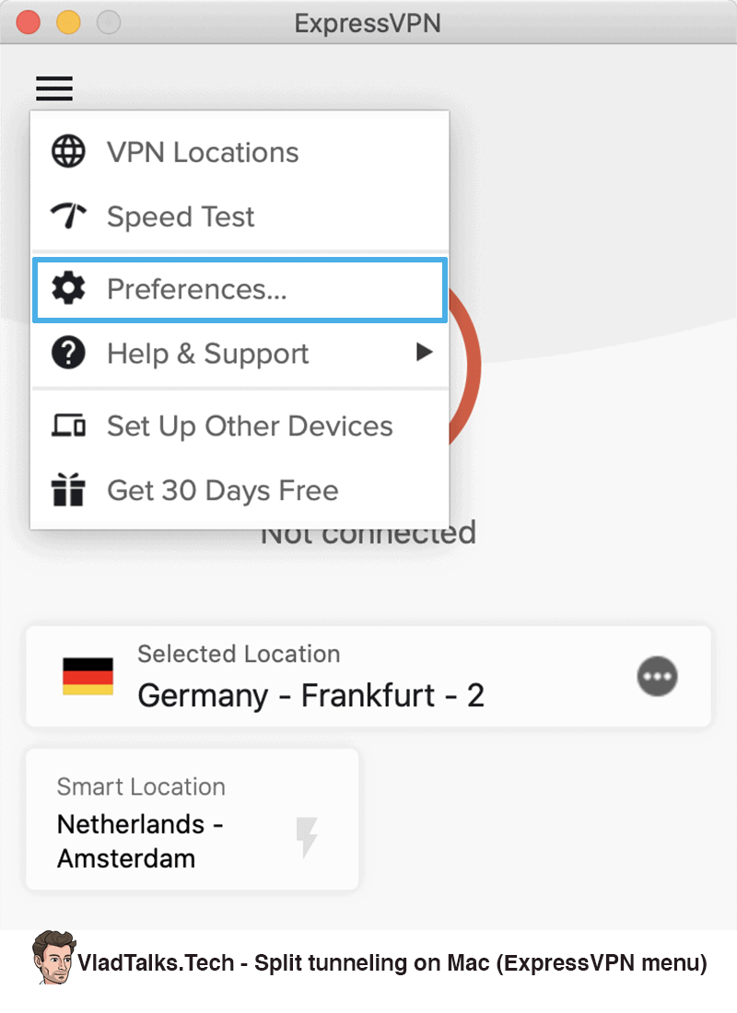Open location options via three-dots button

[x=658, y=677]
